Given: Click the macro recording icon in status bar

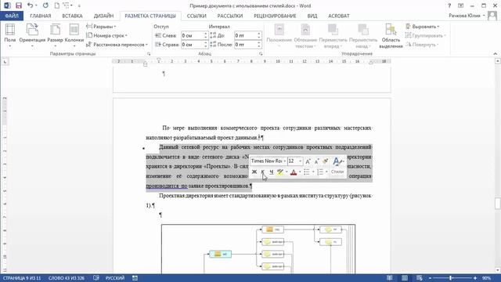Looking at the screenshot, I should tap(135, 278).
